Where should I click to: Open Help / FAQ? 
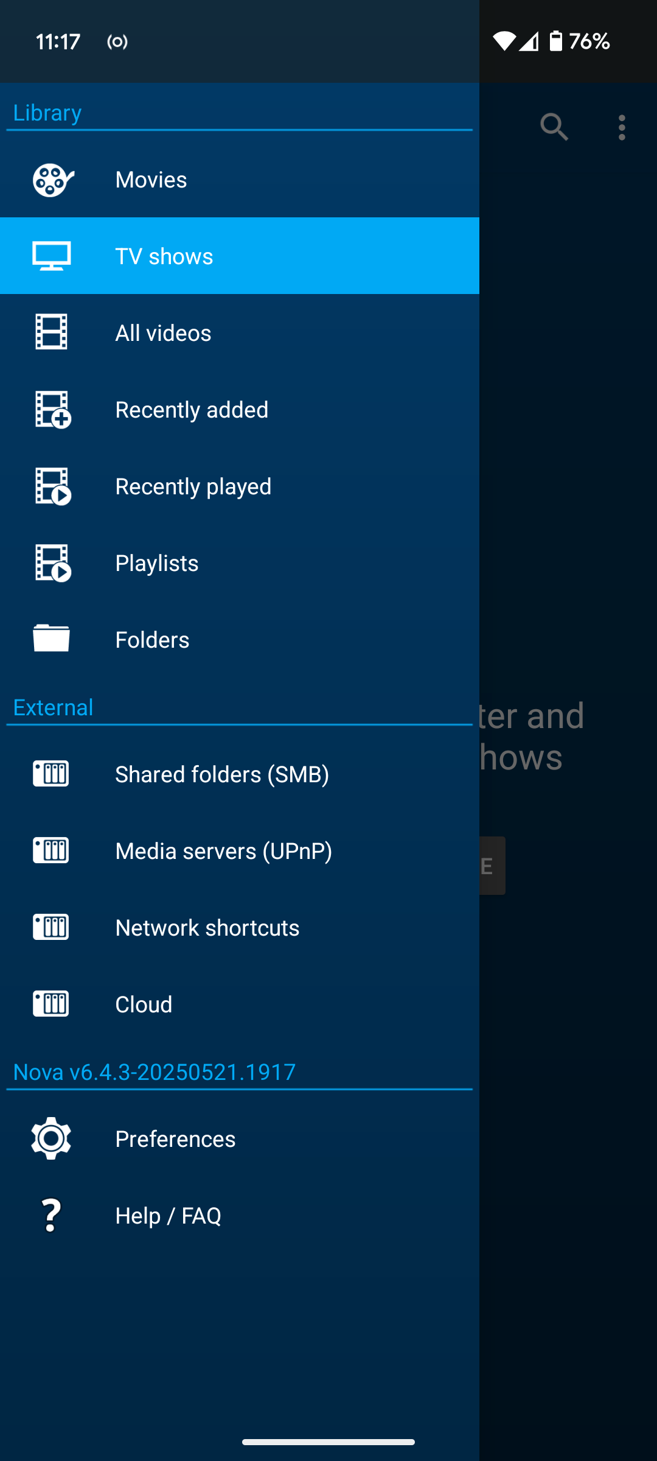[x=240, y=1216]
